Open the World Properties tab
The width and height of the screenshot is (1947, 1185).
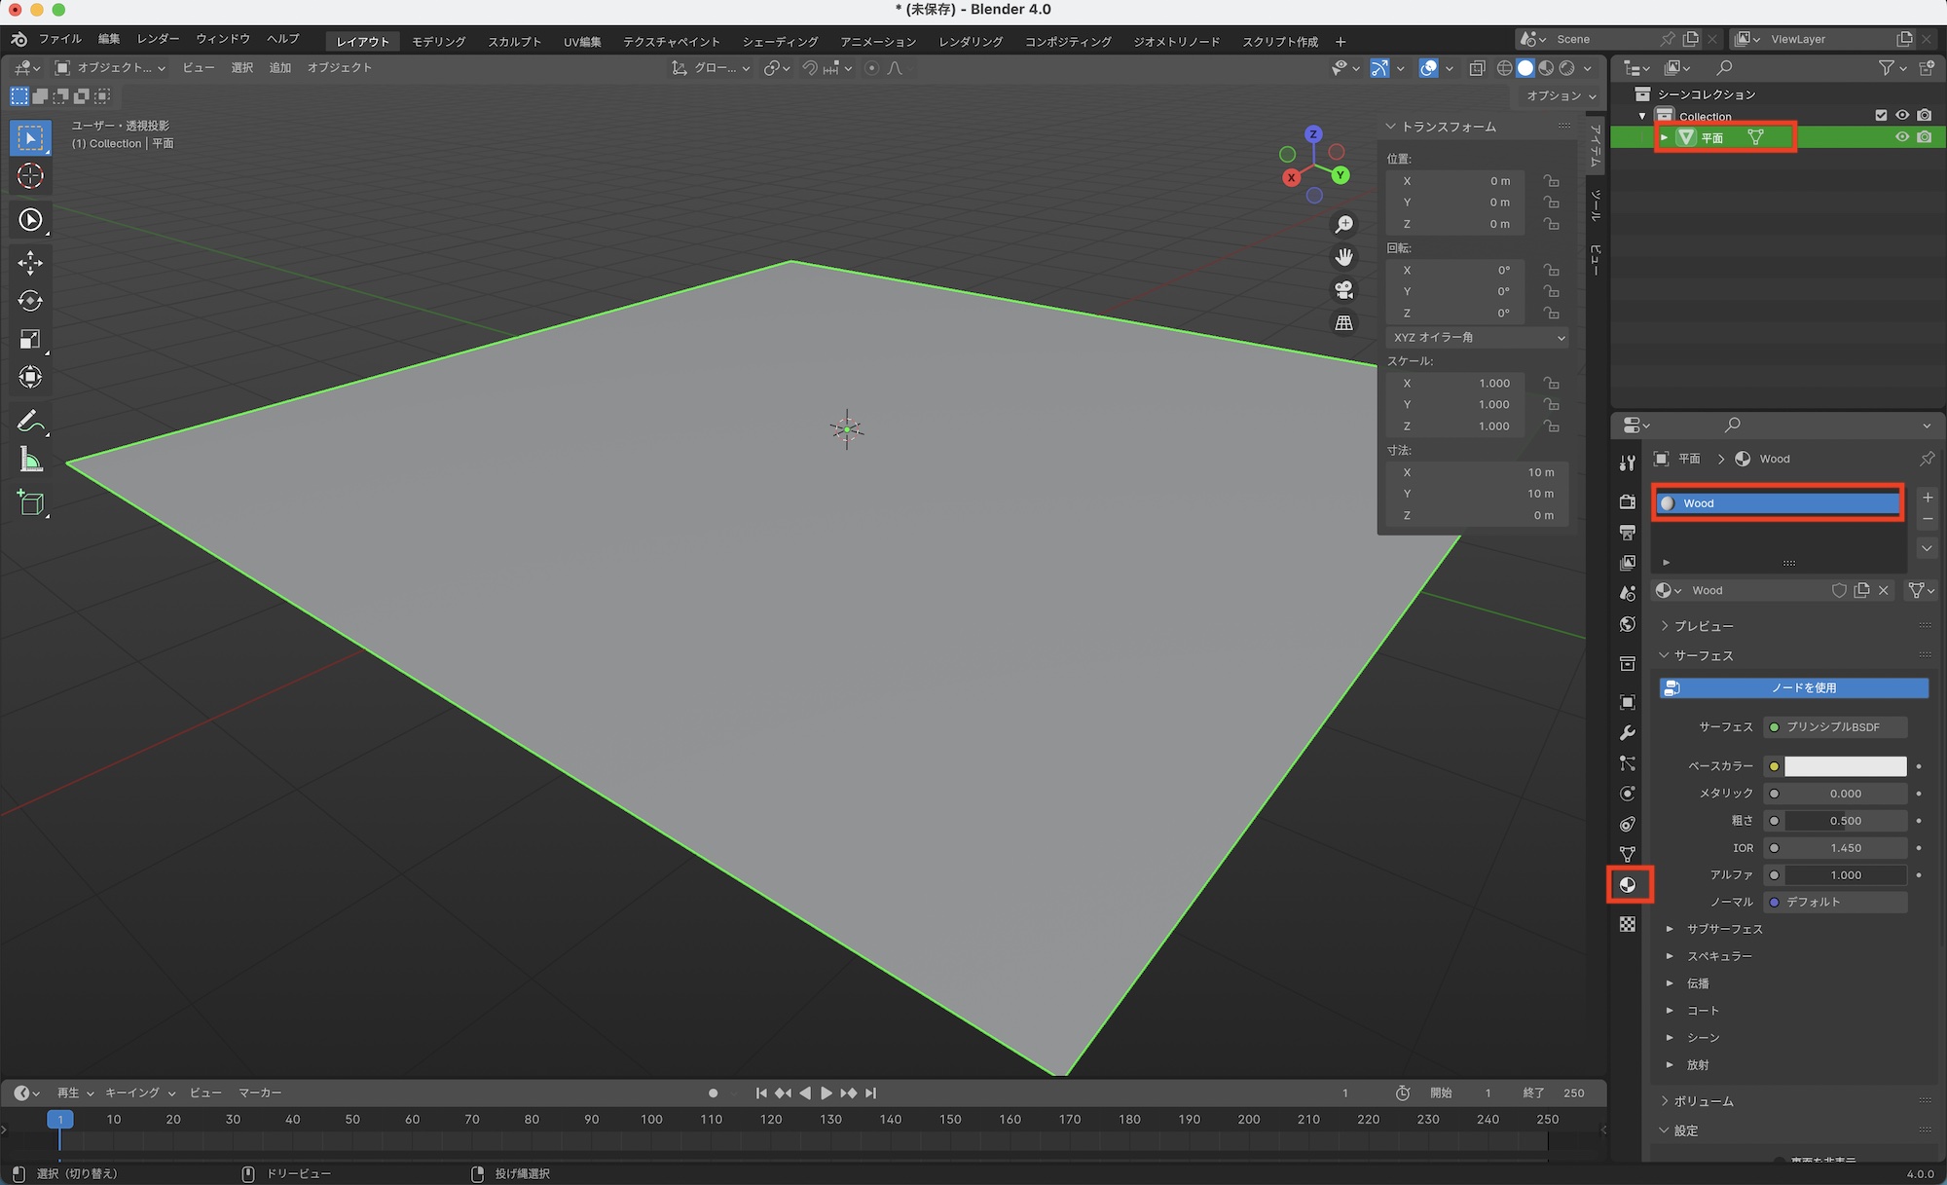[1627, 624]
